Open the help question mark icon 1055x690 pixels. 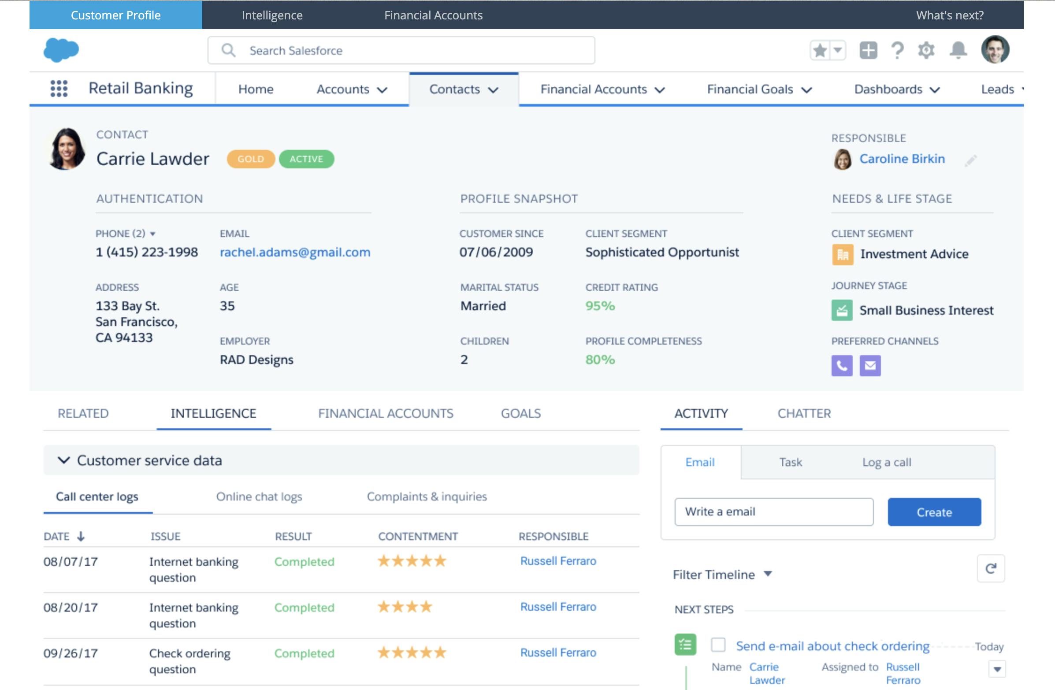click(x=897, y=50)
